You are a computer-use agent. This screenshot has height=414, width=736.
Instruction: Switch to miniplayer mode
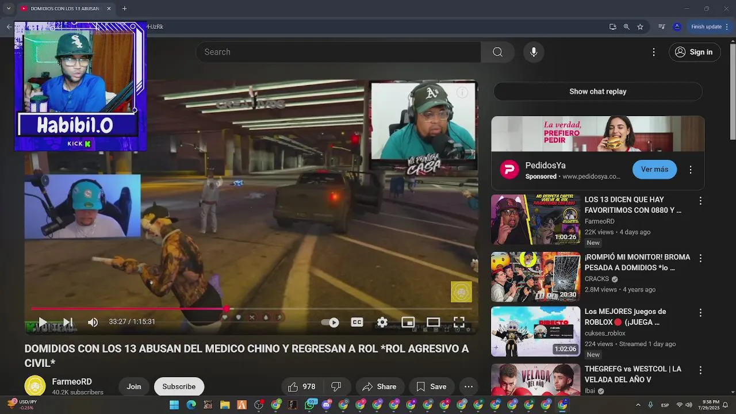(x=408, y=322)
